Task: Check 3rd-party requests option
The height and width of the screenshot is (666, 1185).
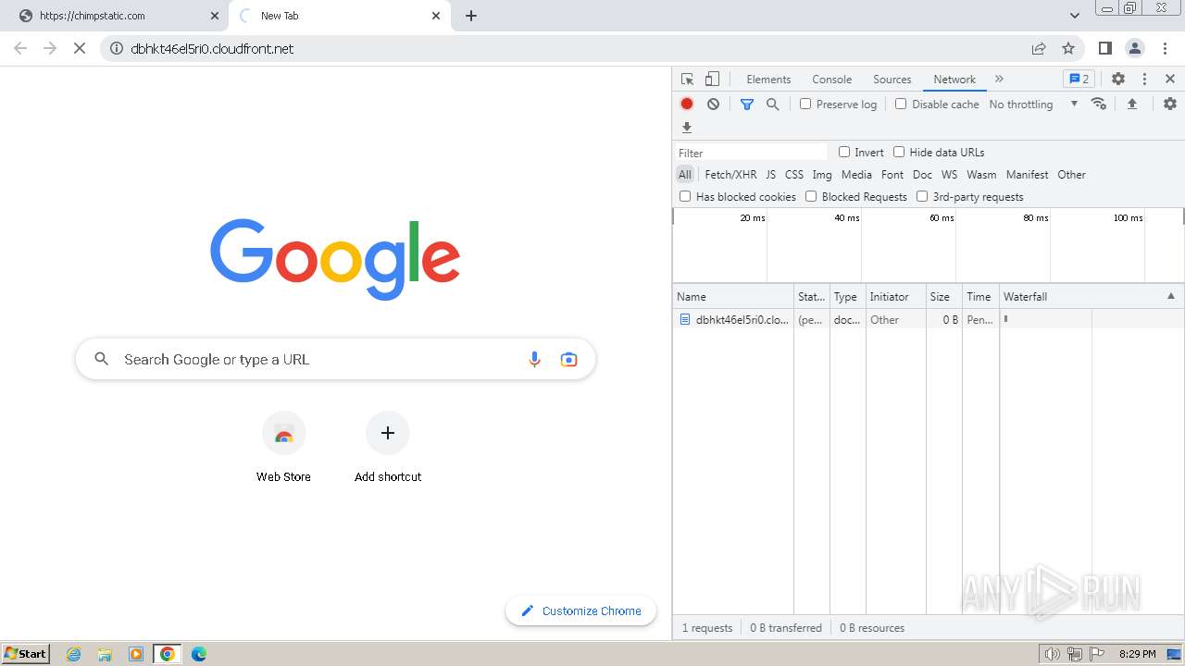Action: click(922, 196)
